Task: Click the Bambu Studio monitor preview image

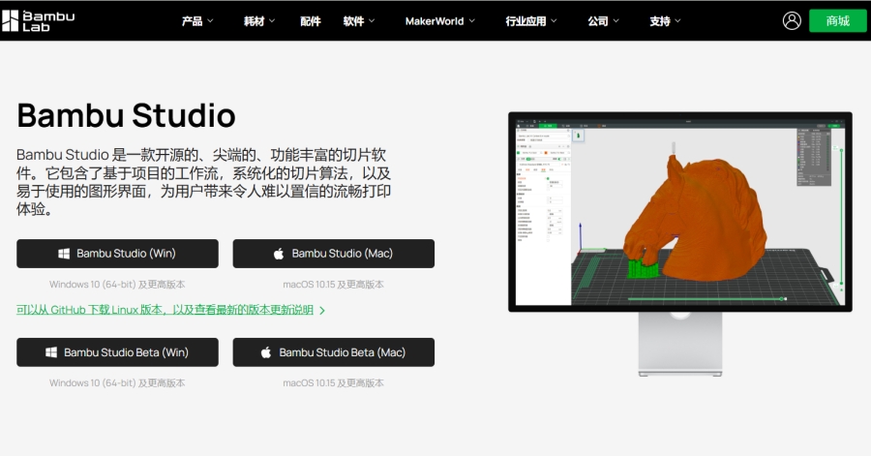Action: pos(680,244)
